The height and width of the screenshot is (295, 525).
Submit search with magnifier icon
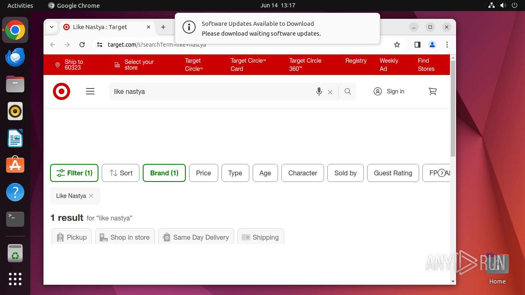coord(348,91)
